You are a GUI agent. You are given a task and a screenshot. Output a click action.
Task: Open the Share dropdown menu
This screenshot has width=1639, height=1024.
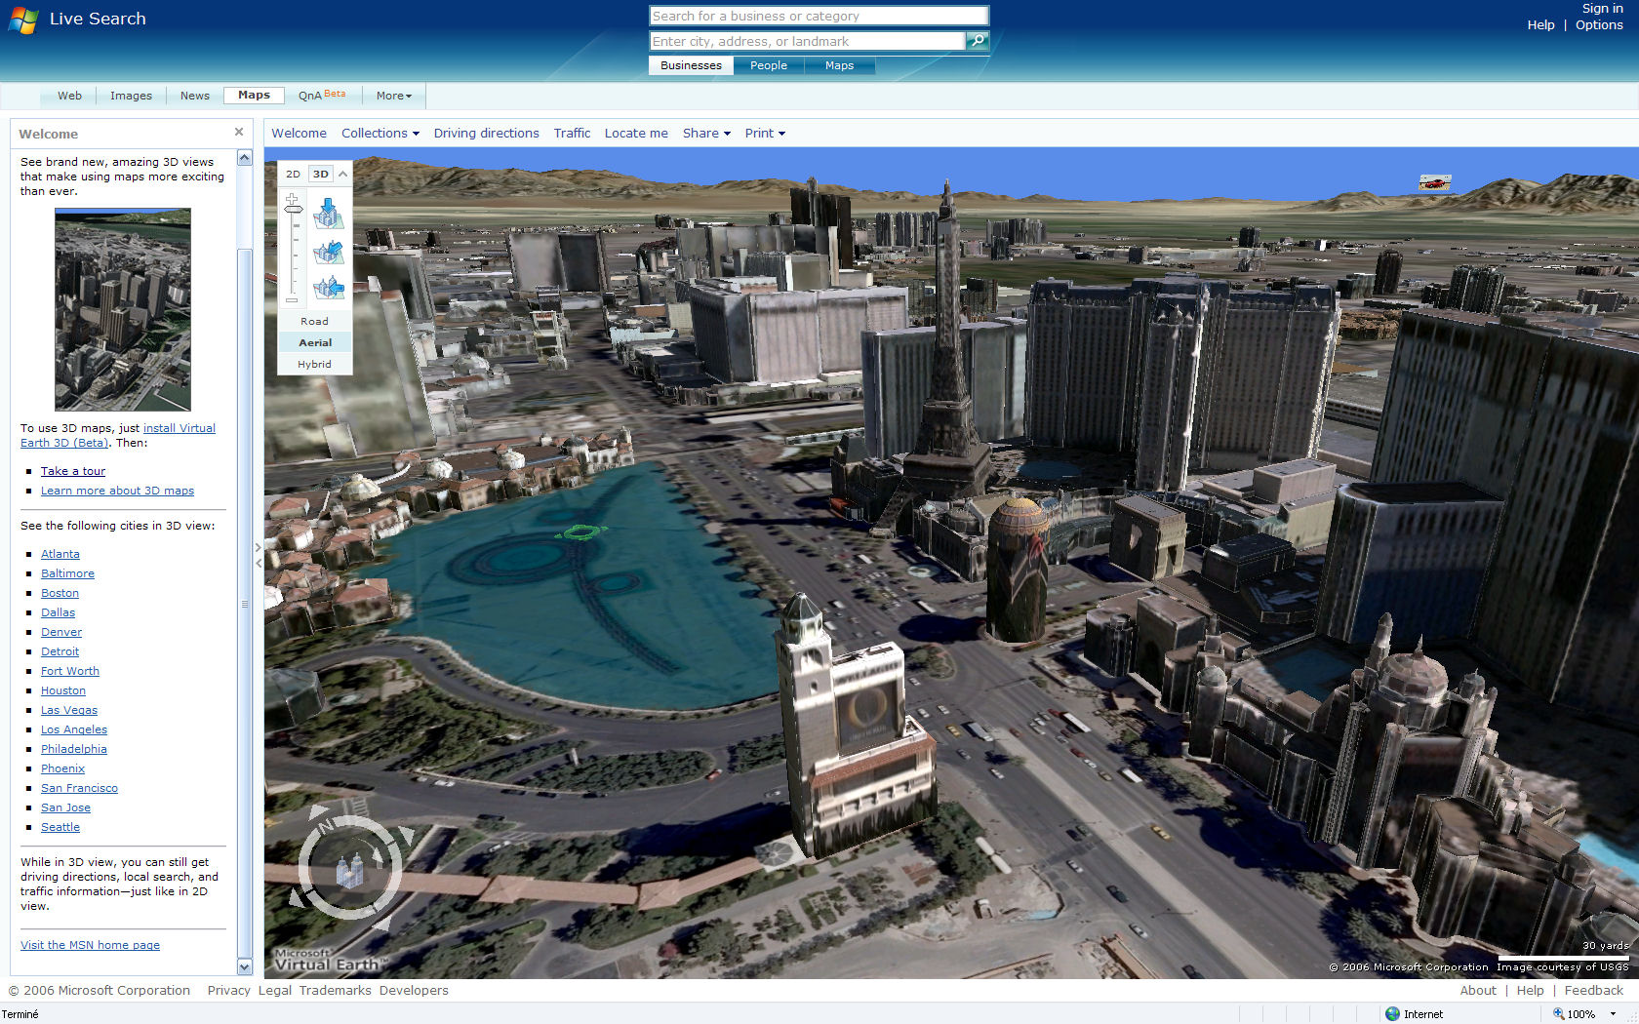(706, 133)
